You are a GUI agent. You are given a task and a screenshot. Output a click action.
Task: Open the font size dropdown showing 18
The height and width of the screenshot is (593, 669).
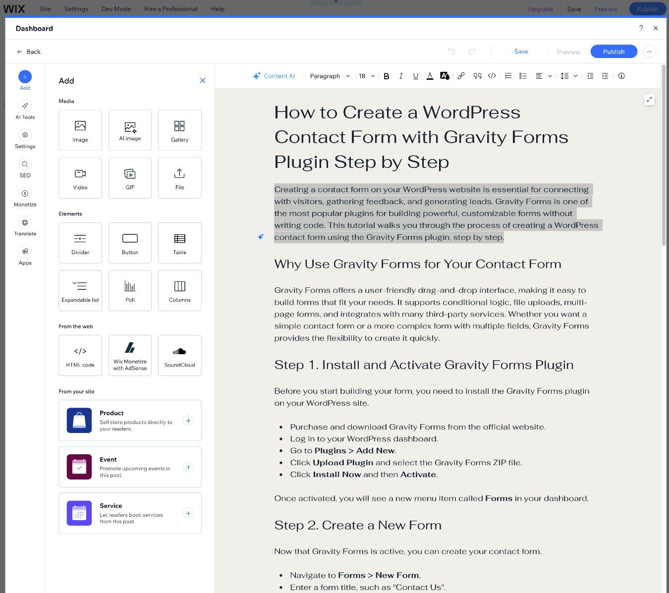point(366,76)
